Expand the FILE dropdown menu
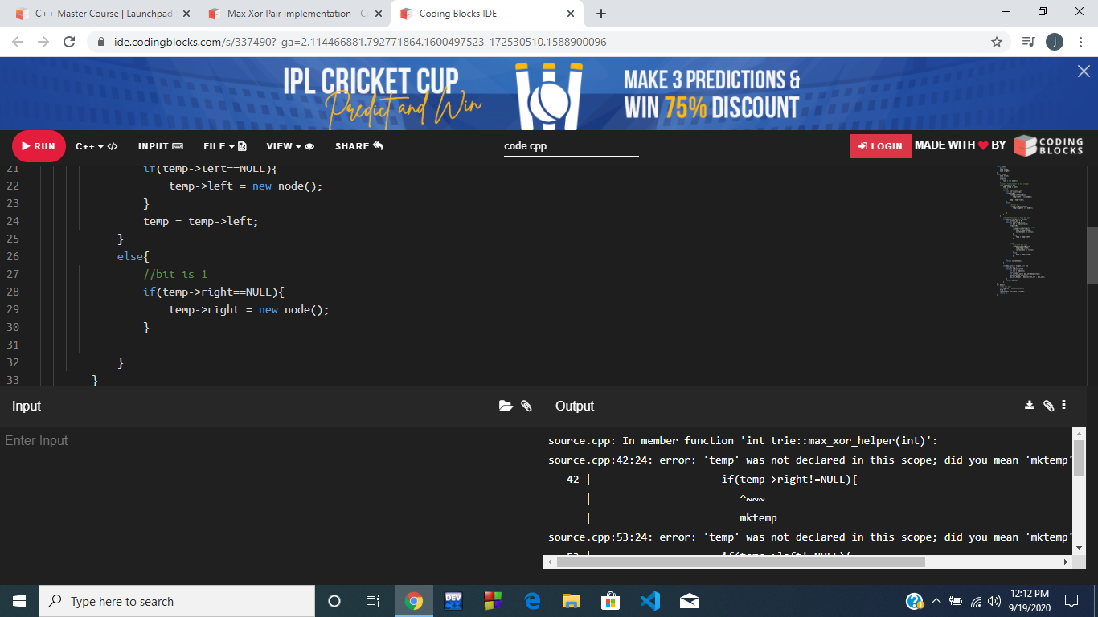This screenshot has height=617, width=1098. pos(224,146)
